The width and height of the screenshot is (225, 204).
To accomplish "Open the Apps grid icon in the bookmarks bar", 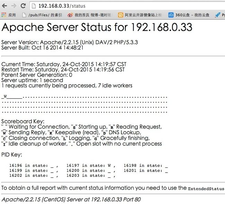I will pyautogui.click(x=4, y=15).
